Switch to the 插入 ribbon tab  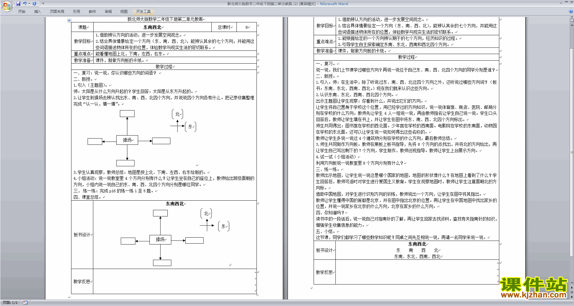37,11
